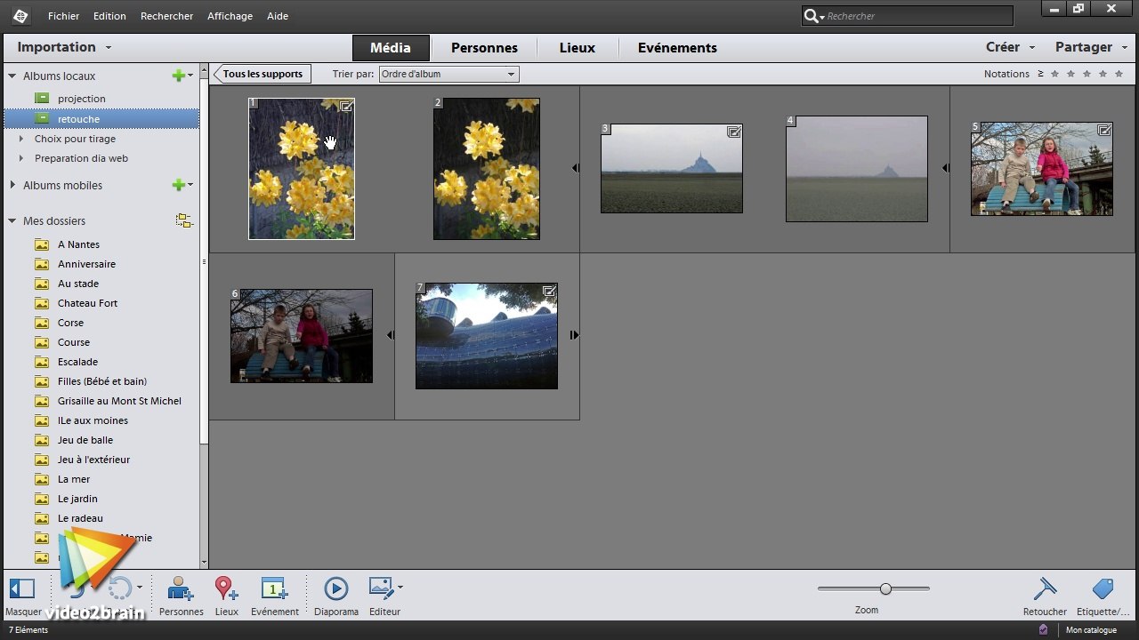The height and width of the screenshot is (640, 1139).
Task: Expand the Albums mobiles section
Action: [x=12, y=185]
